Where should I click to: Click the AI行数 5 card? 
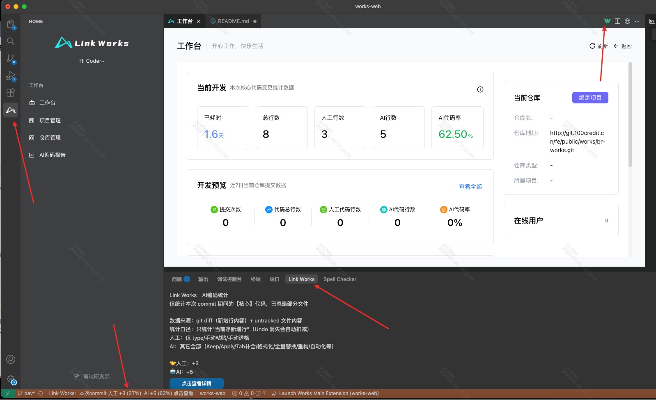pyautogui.click(x=399, y=128)
